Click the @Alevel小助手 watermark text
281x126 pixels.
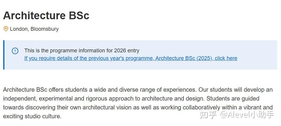[x=246, y=115]
